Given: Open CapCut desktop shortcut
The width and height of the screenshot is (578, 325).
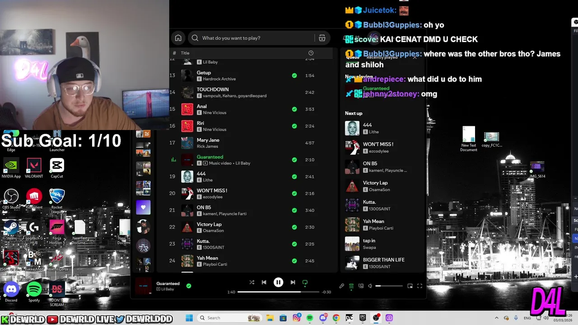Looking at the screenshot, I should point(57,168).
